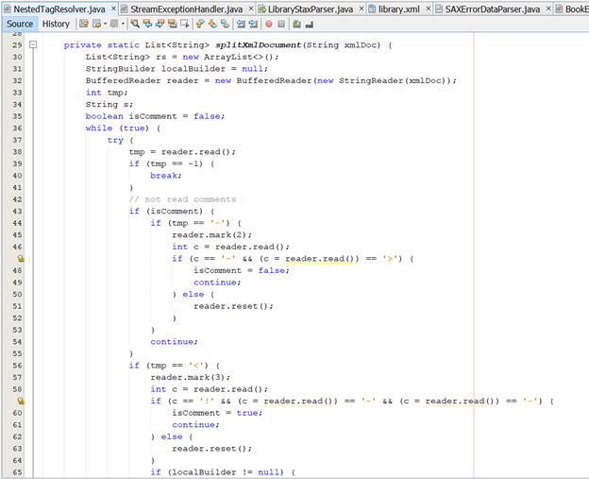Image resolution: width=589 pixels, height=479 pixels.
Task: Click the splitXmlDocument method name
Action: [x=258, y=45]
